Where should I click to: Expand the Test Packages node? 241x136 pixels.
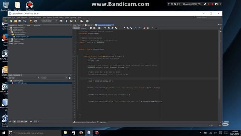(x=10, y=39)
